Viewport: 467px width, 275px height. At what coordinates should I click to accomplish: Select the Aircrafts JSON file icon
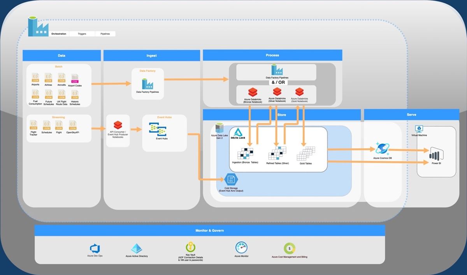click(x=61, y=78)
